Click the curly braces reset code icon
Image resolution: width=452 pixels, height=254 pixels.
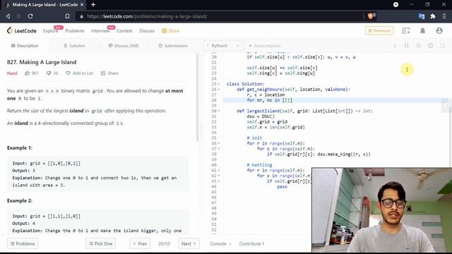click(407, 46)
